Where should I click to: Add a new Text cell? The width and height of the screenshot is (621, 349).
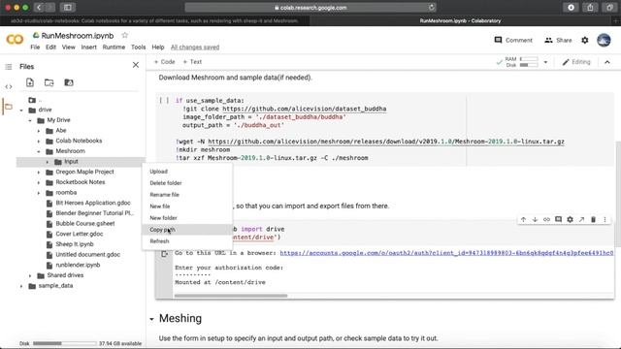click(x=192, y=62)
